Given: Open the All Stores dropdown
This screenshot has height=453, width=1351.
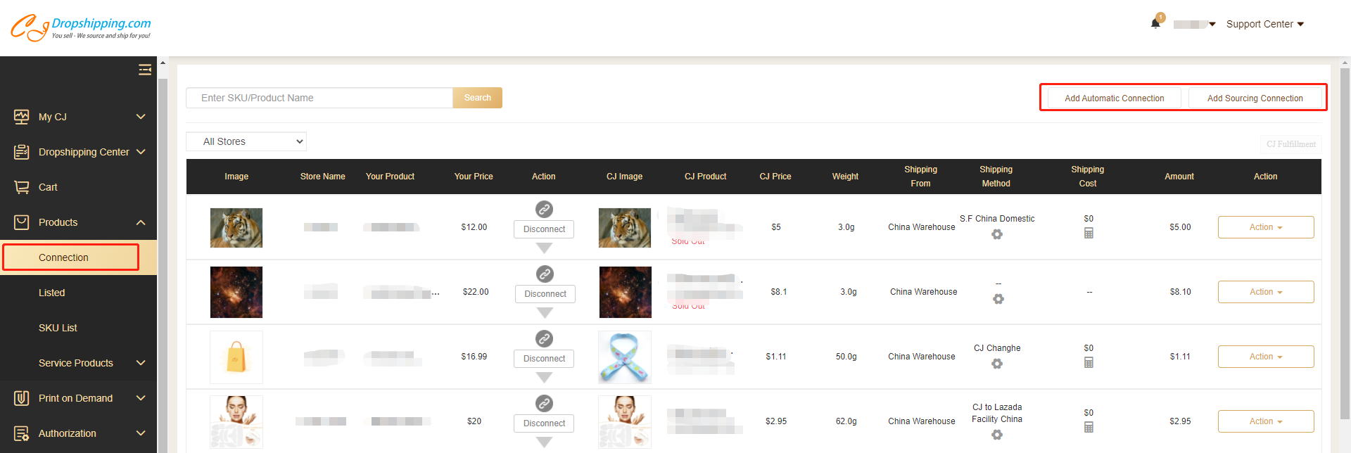Looking at the screenshot, I should (x=246, y=141).
